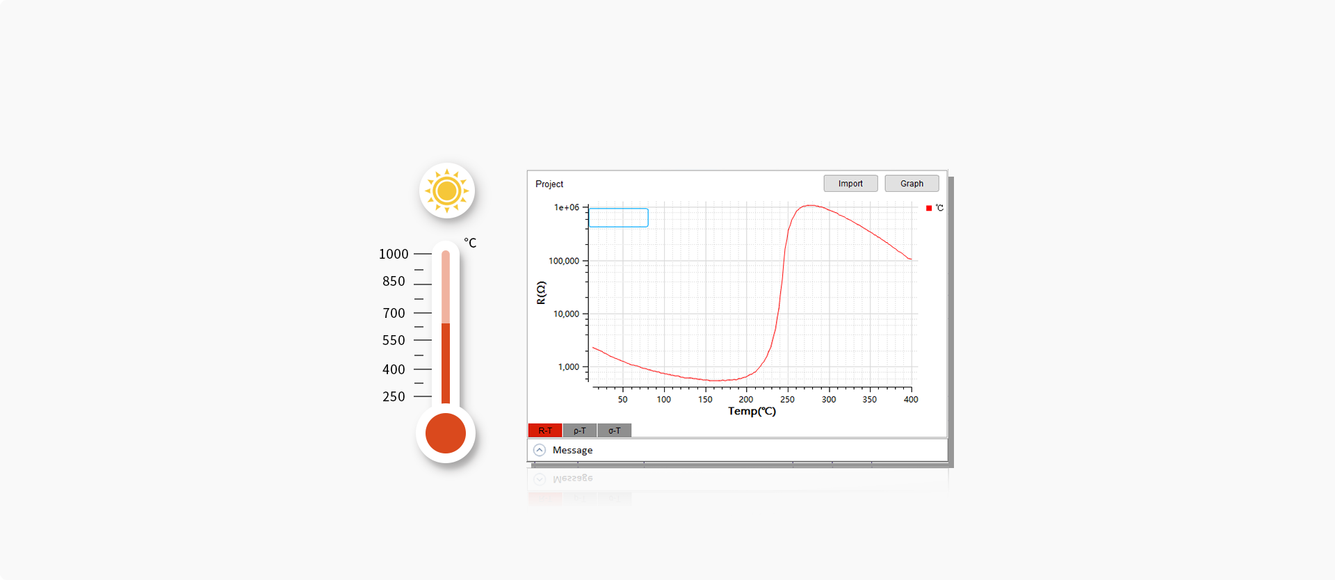
Task: Click the Import button
Action: coord(850,184)
